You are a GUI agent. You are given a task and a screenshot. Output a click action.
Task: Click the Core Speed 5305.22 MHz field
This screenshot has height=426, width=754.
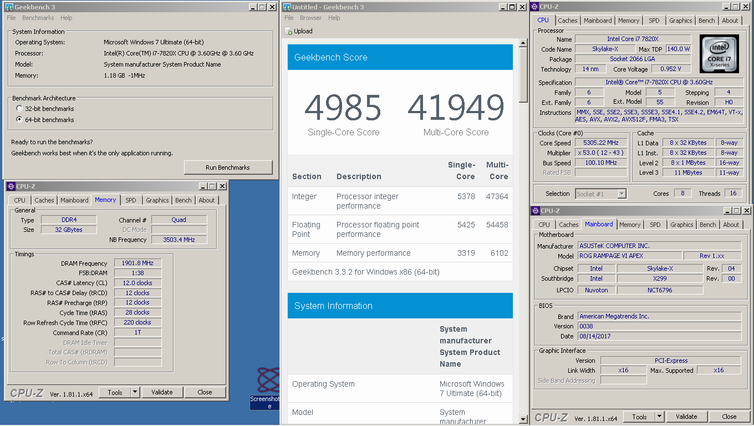(x=601, y=143)
